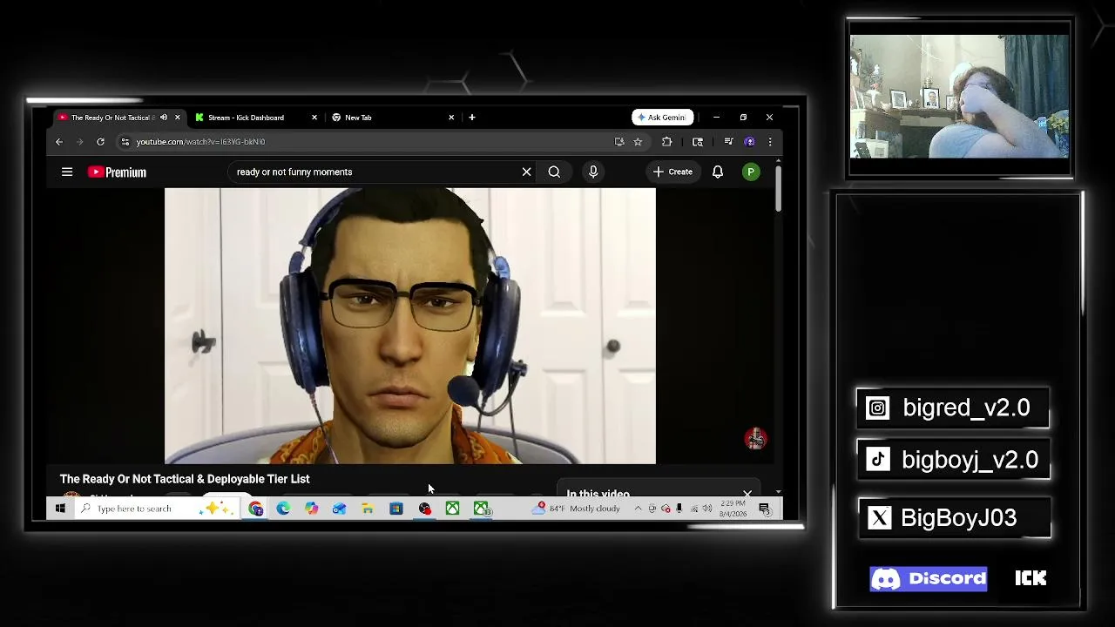Image resolution: width=1115 pixels, height=627 pixels.
Task: Mute the YouTube tab audio icon
Action: click(164, 118)
